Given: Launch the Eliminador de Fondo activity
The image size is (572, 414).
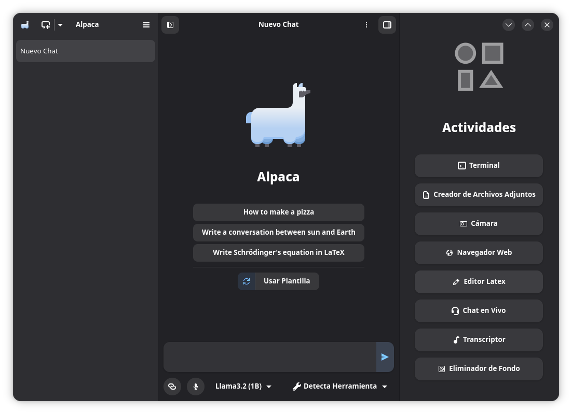Looking at the screenshot, I should click(x=479, y=369).
